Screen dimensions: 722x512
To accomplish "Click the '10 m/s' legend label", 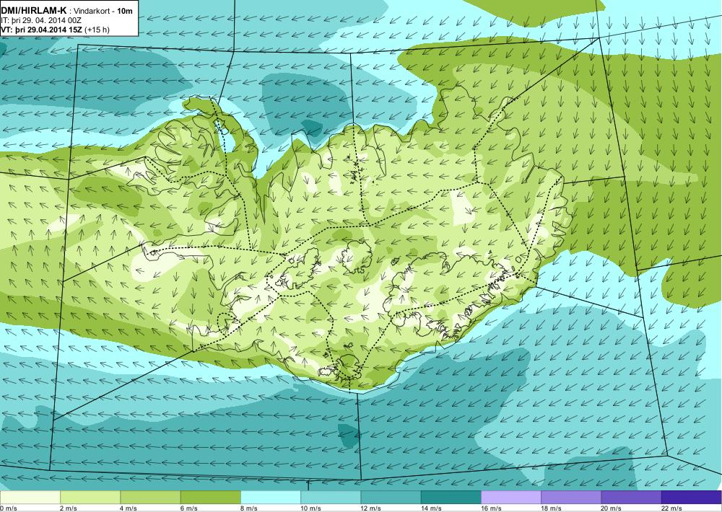I will point(310,508).
